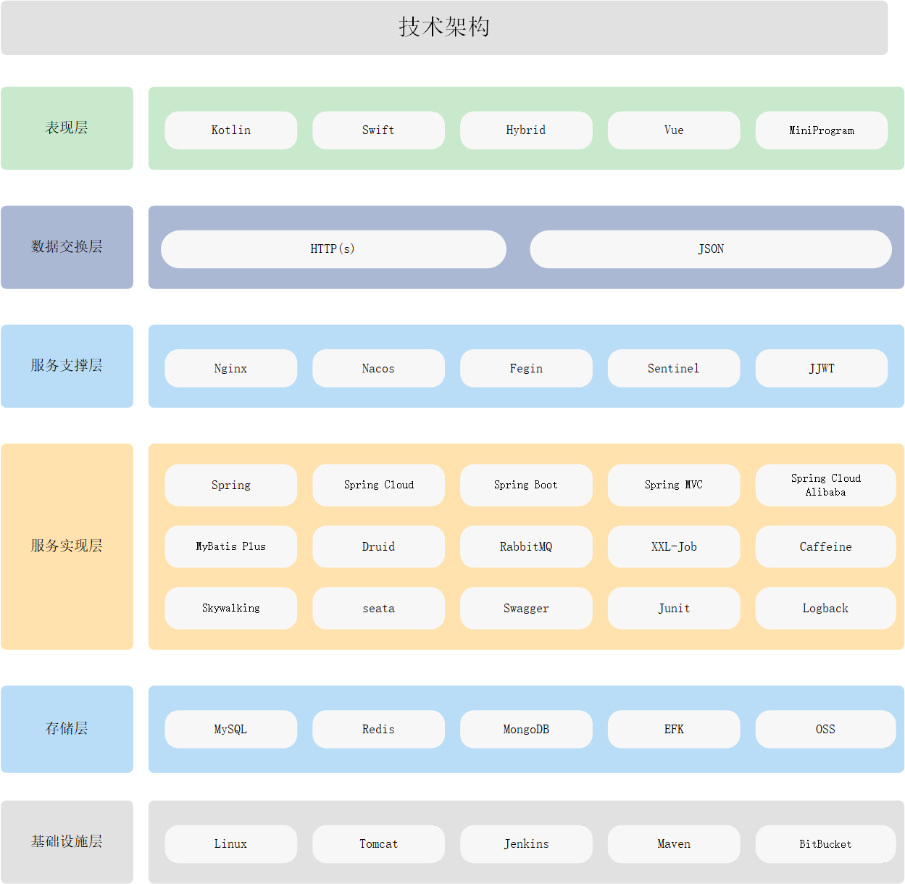Select the MySQL box
The height and width of the screenshot is (884, 905).
tap(231, 730)
